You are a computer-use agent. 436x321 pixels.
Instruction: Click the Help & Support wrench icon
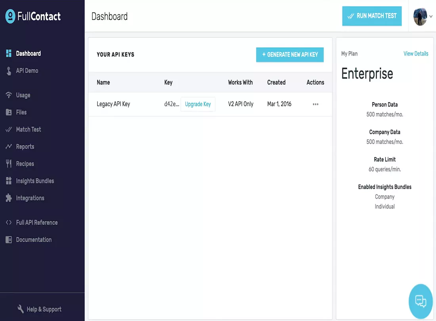[21, 309]
